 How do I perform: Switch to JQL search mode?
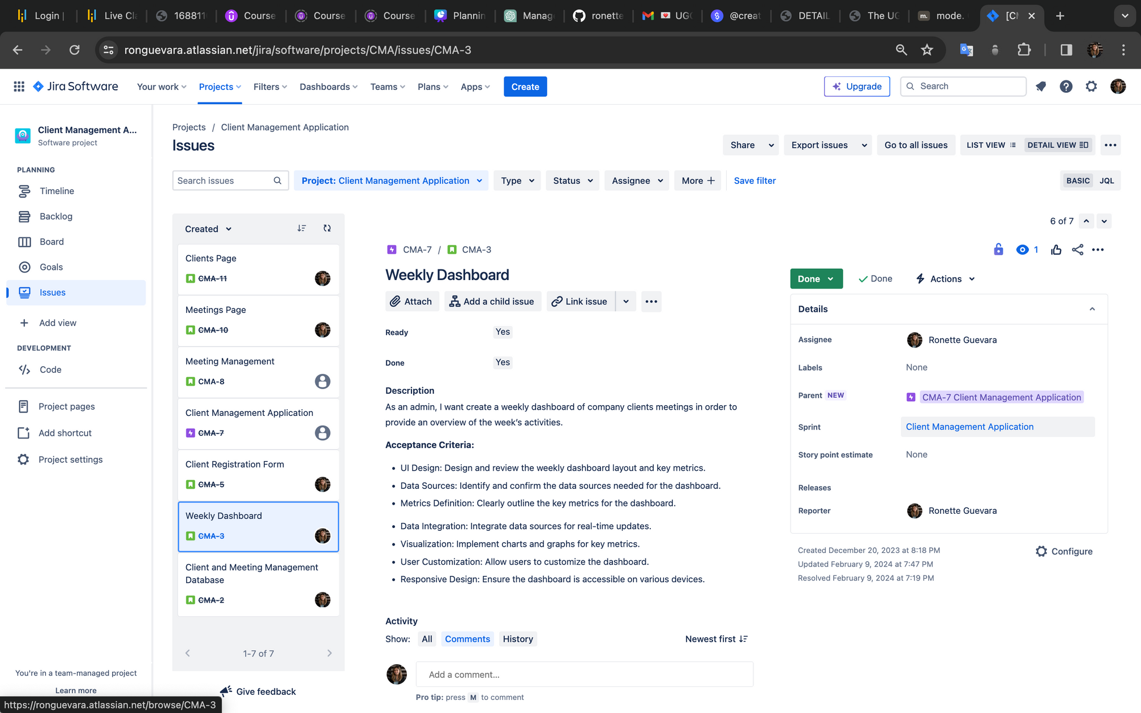pyautogui.click(x=1106, y=181)
